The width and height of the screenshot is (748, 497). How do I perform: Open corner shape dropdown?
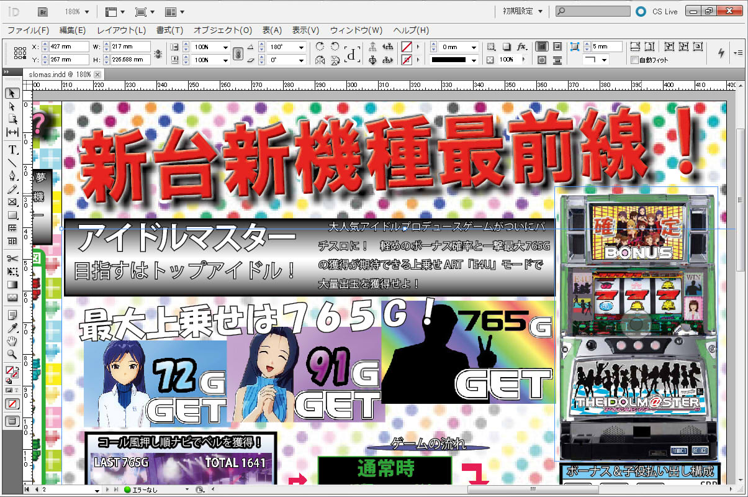pyautogui.click(x=605, y=60)
